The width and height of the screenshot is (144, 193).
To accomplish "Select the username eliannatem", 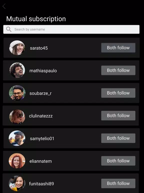I will coord(40,161).
